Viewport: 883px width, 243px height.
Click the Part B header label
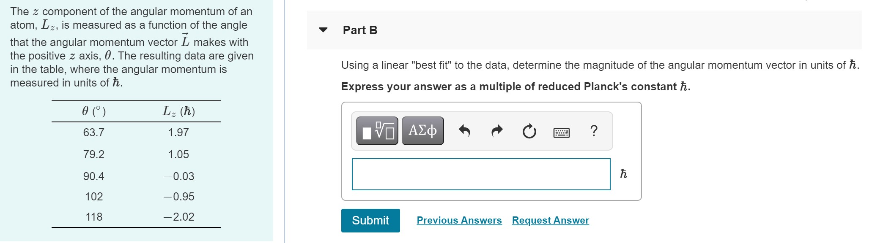pos(360,30)
